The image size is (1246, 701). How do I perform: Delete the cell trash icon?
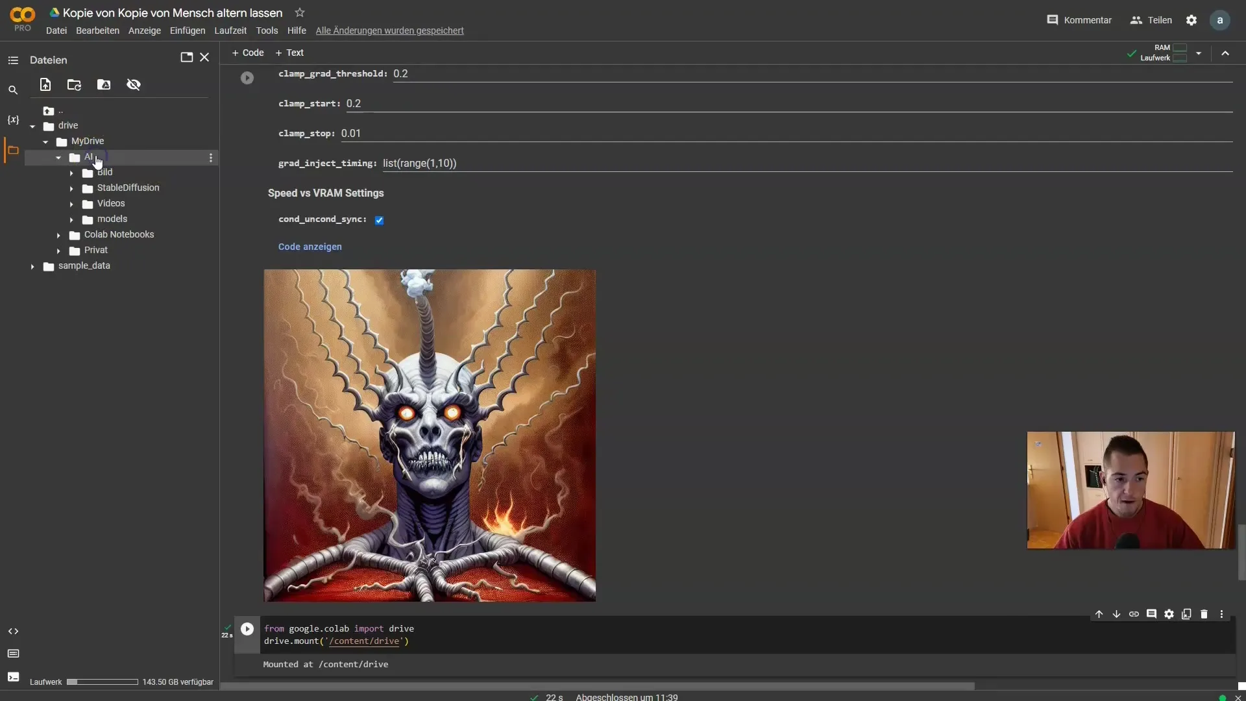pyautogui.click(x=1204, y=614)
